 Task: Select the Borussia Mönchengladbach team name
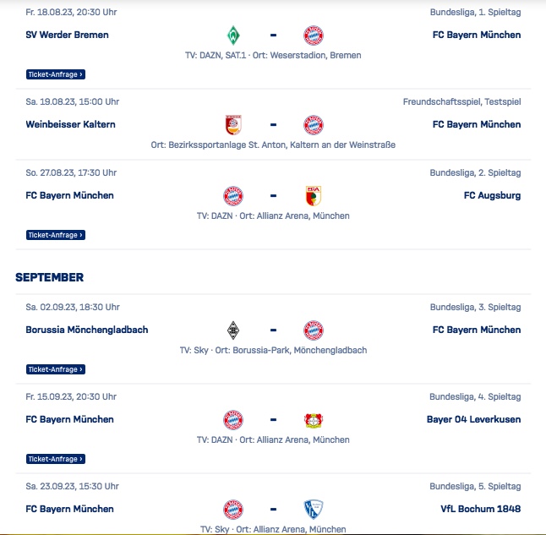[87, 330]
